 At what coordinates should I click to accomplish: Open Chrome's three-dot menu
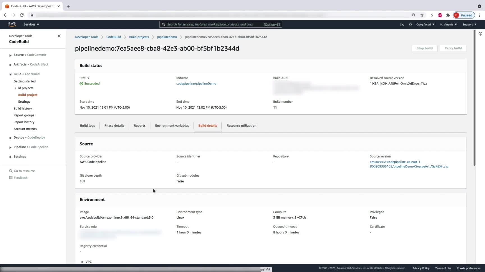coord(480,15)
